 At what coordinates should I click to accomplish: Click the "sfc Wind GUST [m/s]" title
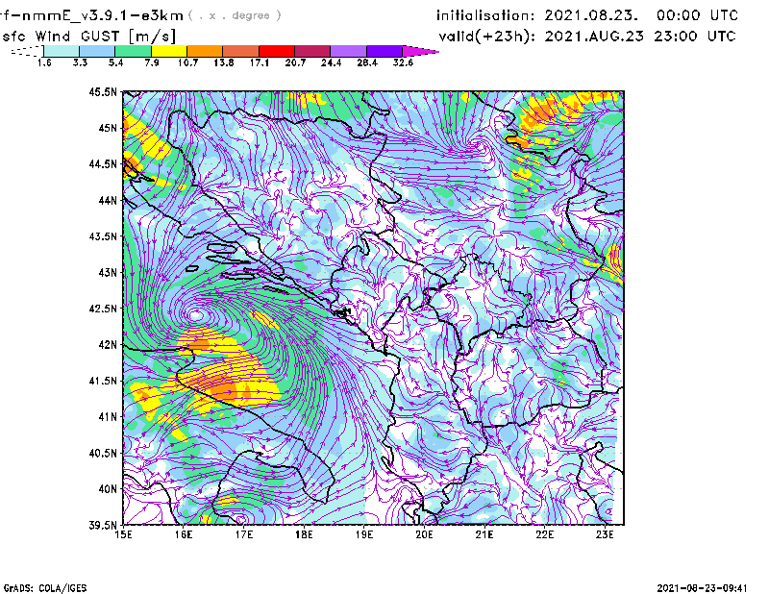(x=88, y=37)
